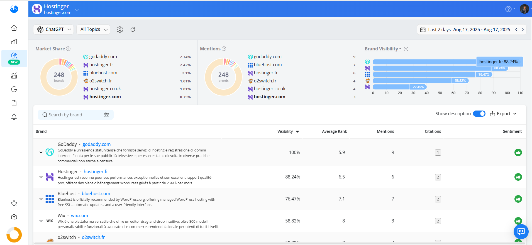Viewport: 532px width, 245px height.
Task: Click the help question mark icon
Action: coord(508,9)
